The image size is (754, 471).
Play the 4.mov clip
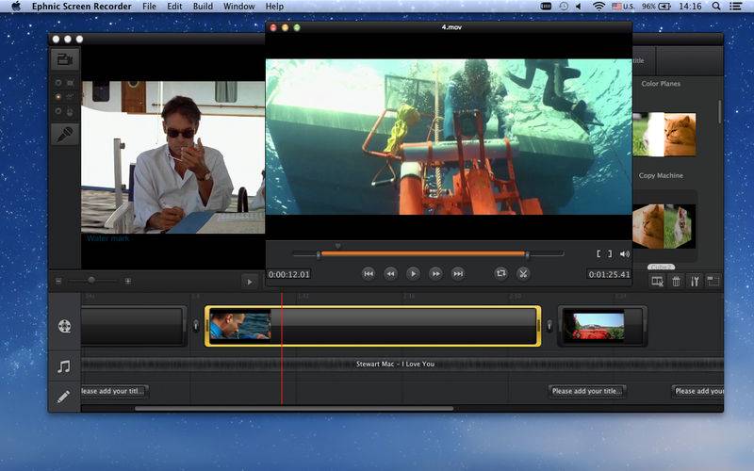pos(413,273)
